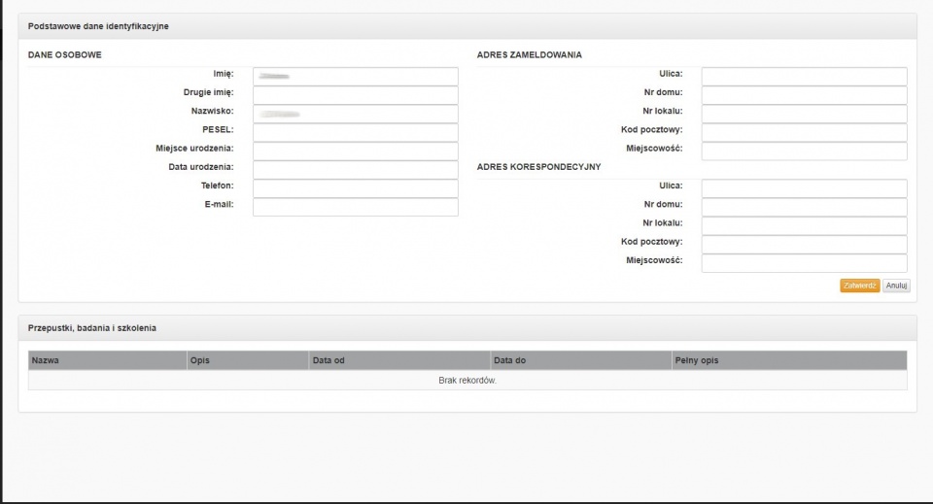Click the Opis column header

[x=248, y=360]
